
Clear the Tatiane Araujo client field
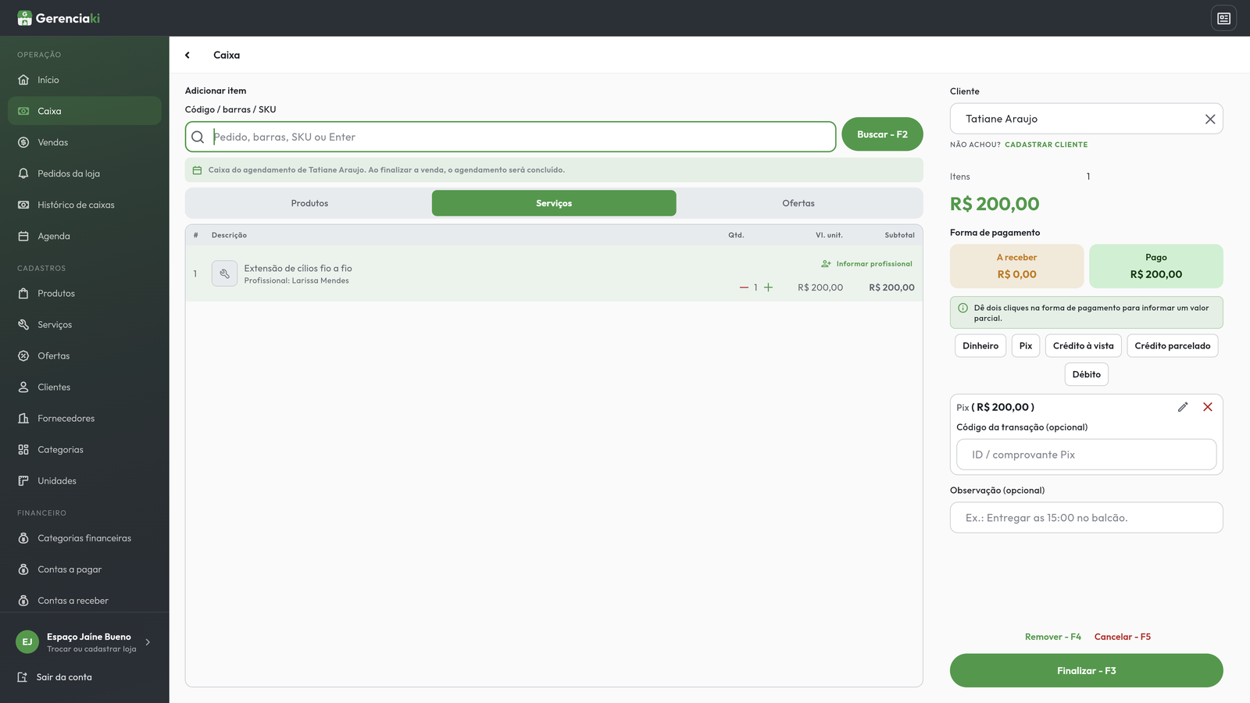point(1210,119)
